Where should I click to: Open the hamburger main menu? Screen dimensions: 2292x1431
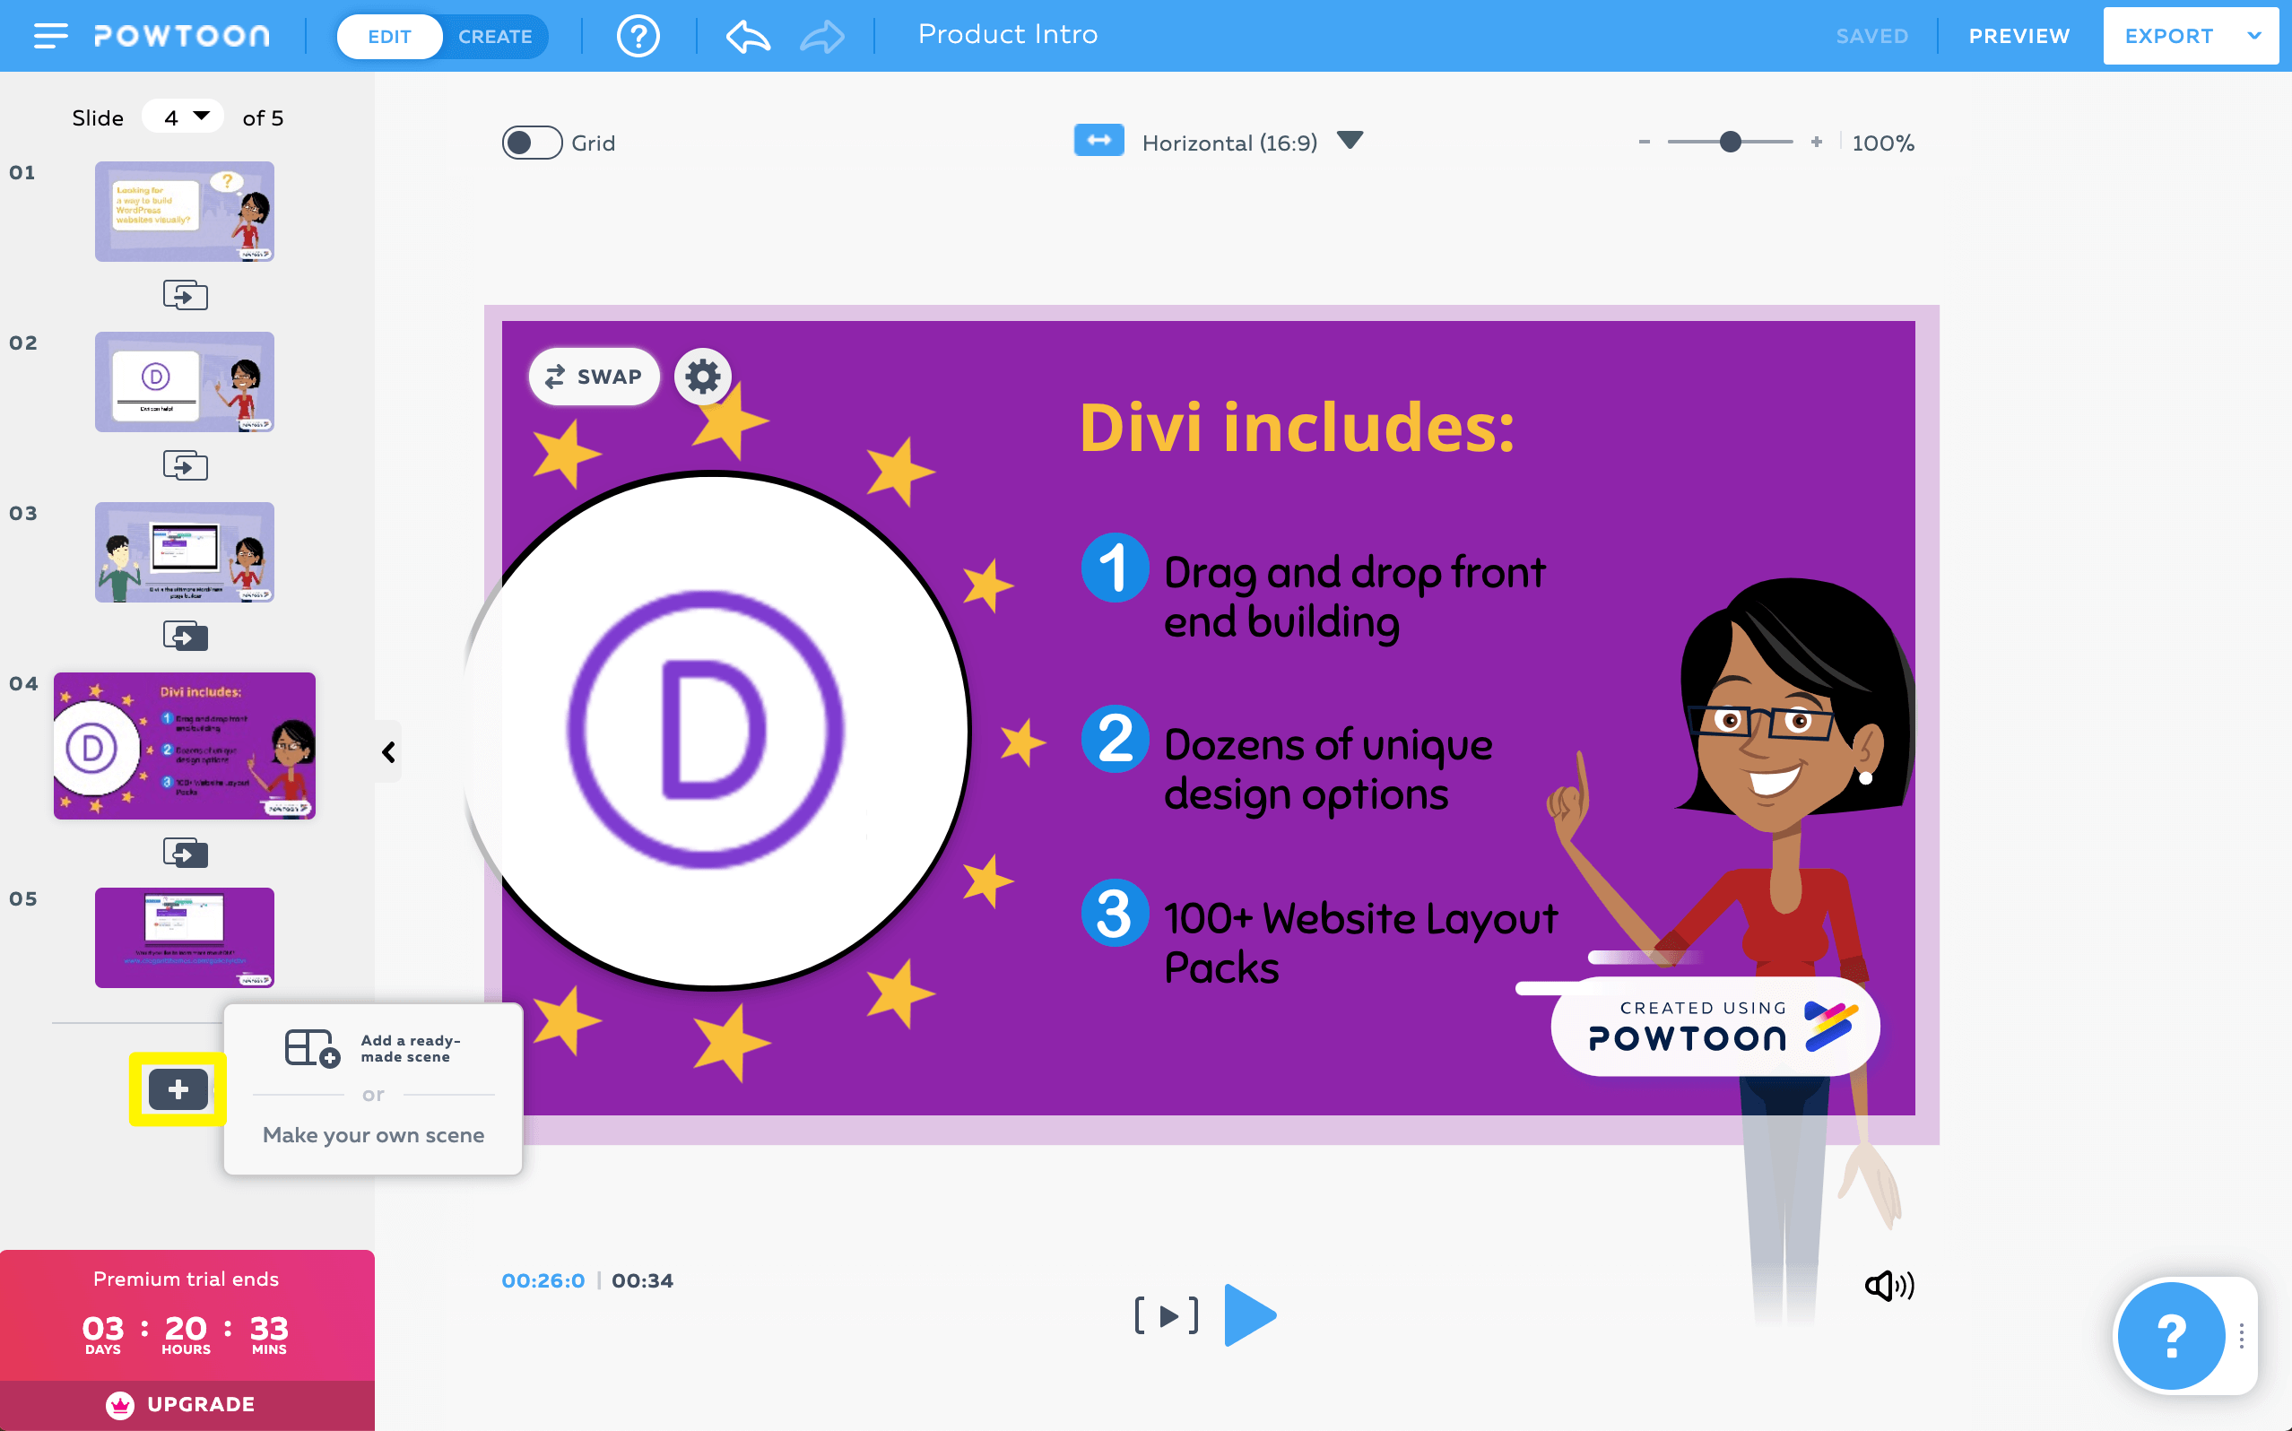[x=50, y=36]
